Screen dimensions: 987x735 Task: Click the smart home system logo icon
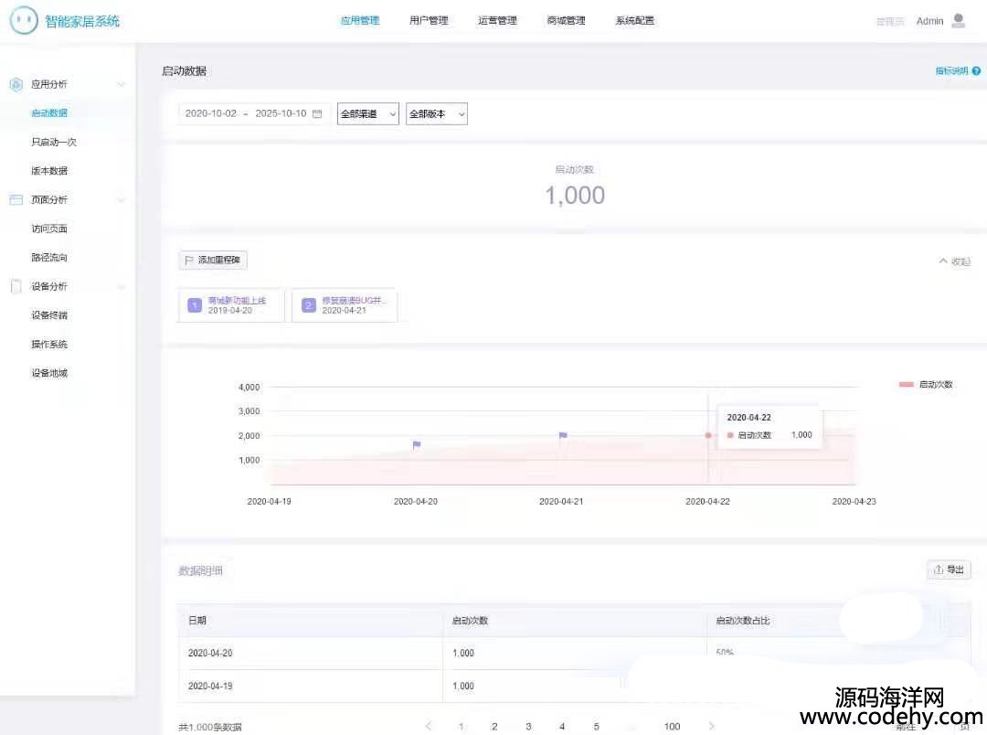[24, 20]
